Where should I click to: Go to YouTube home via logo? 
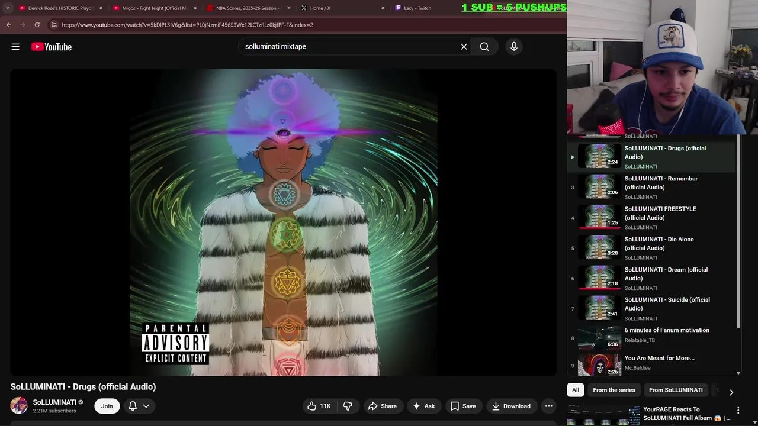click(x=52, y=47)
